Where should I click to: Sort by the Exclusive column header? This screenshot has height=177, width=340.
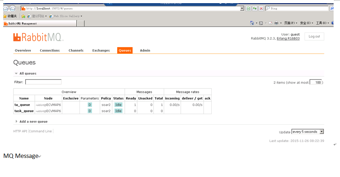tap(71, 98)
